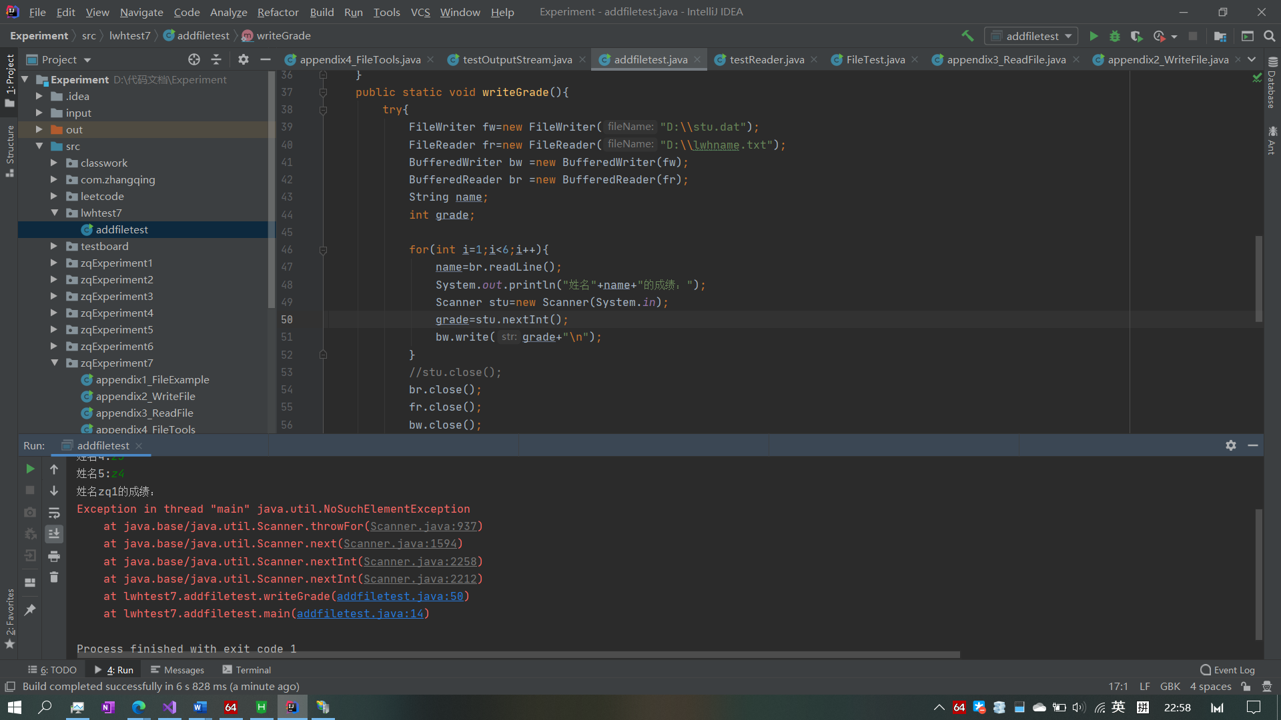Toggle soft-wrap in Run console
The width and height of the screenshot is (1281, 720).
(54, 513)
